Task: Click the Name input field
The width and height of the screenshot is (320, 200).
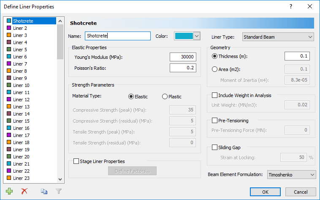Action: [x=118, y=36]
